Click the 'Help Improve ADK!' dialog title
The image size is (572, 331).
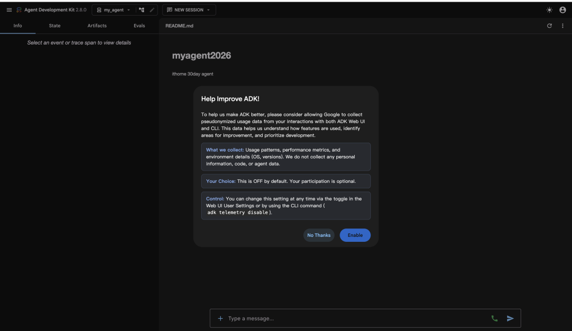click(x=230, y=99)
